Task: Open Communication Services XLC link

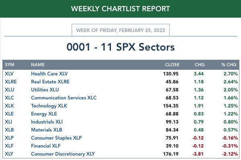Action: [64, 98]
